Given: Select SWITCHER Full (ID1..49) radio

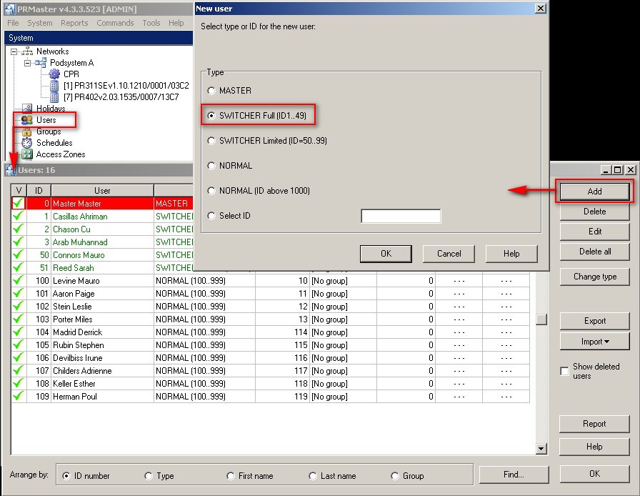Looking at the screenshot, I should pyautogui.click(x=211, y=116).
